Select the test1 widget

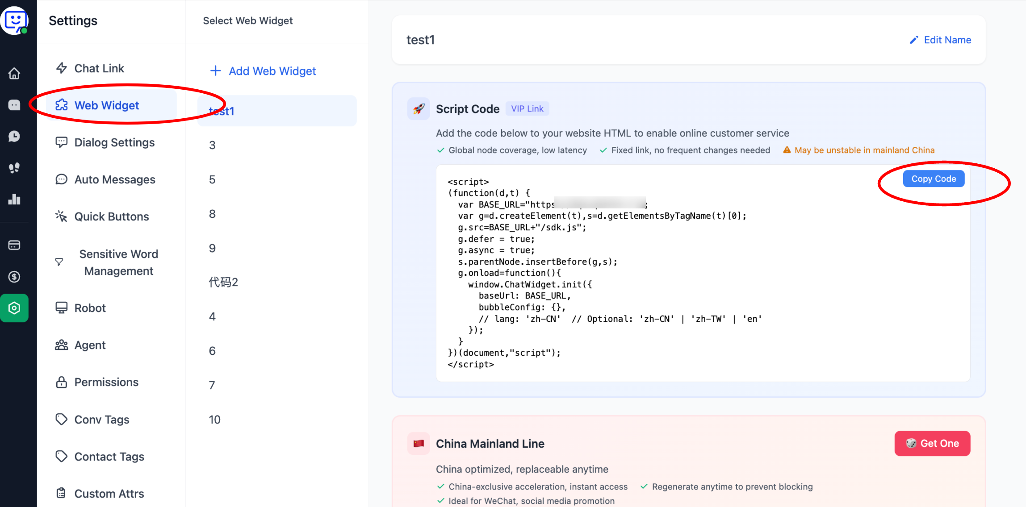tap(277, 111)
